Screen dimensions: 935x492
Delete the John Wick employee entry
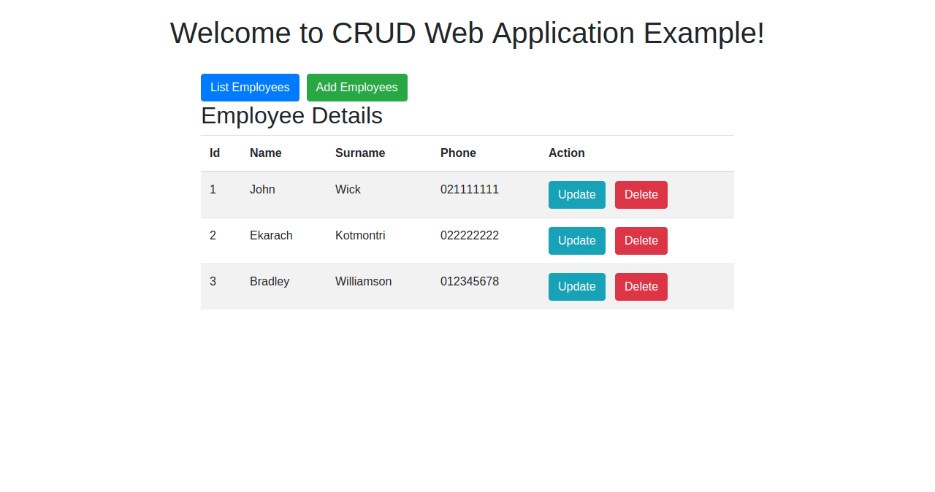coord(641,194)
